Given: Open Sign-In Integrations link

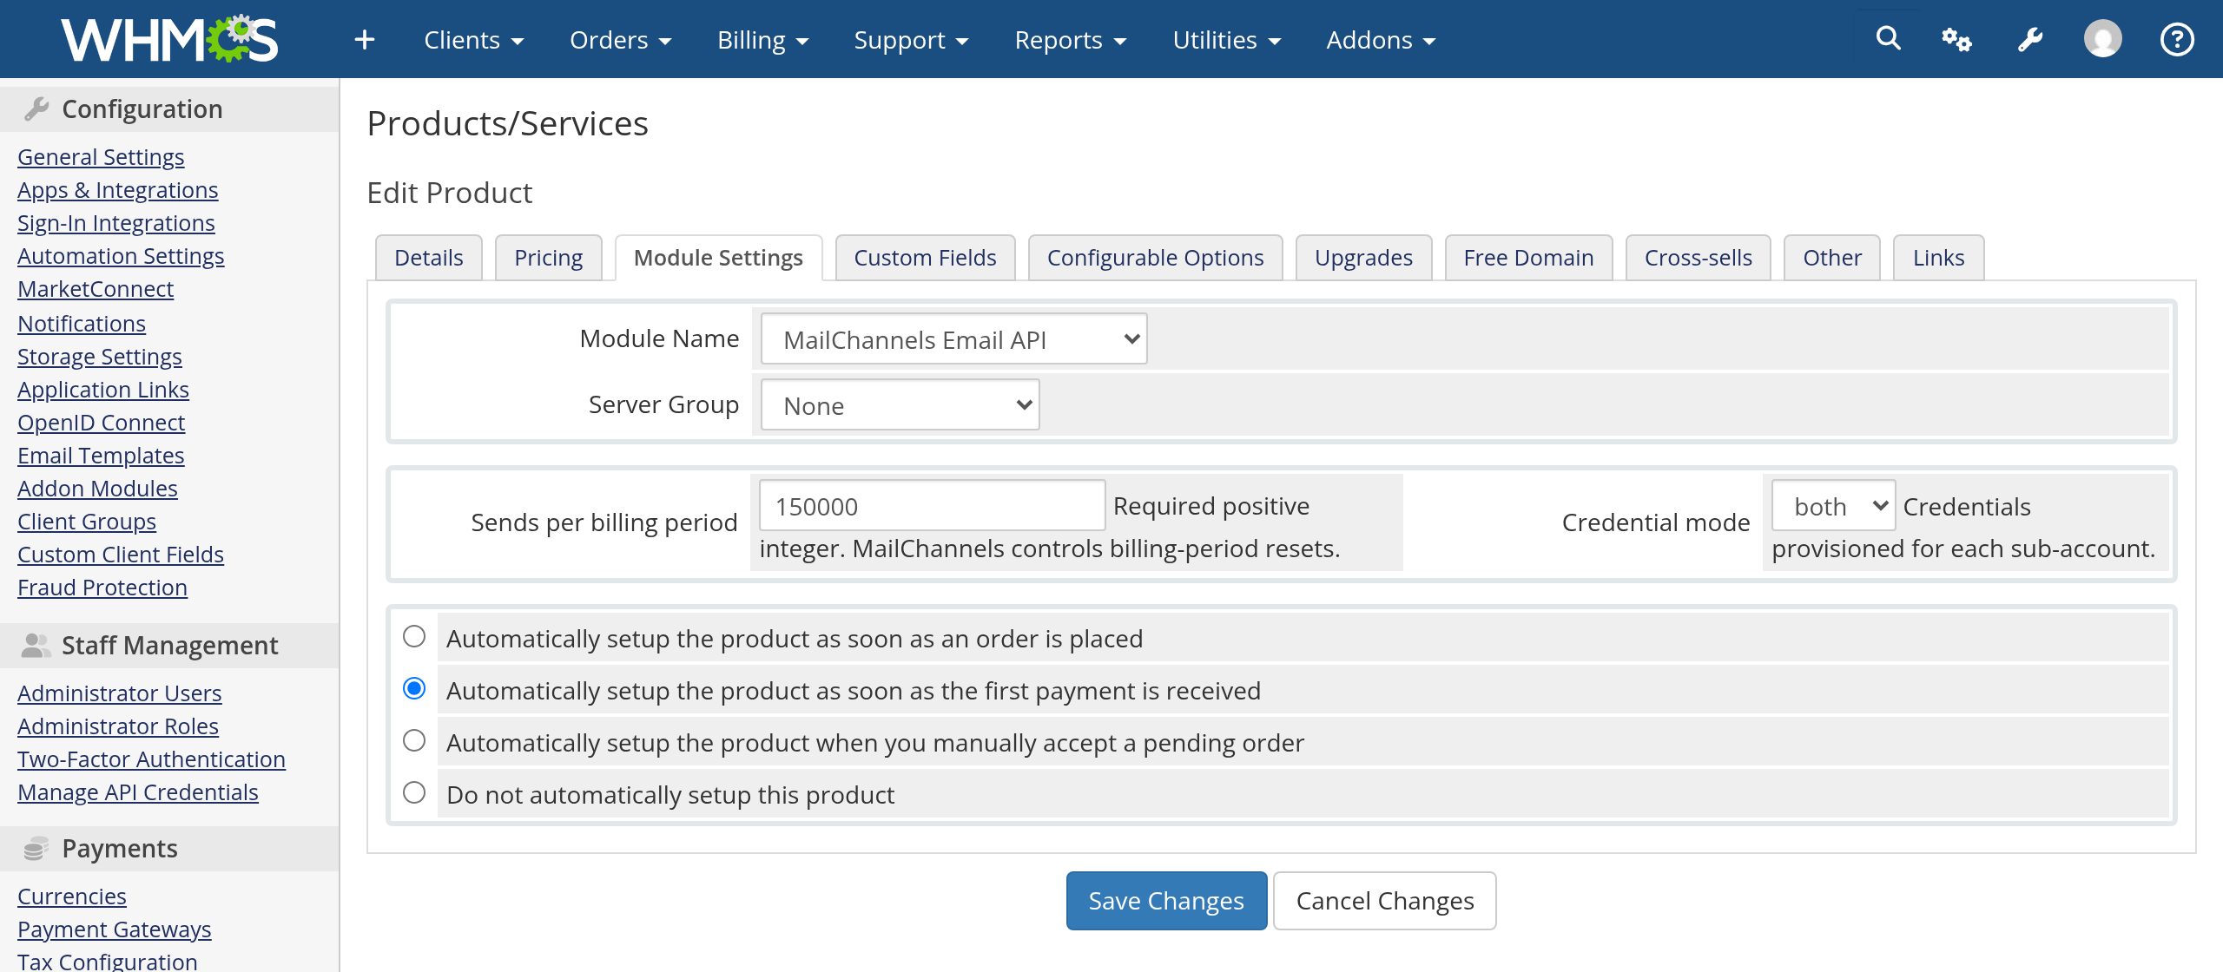Looking at the screenshot, I should coord(116,223).
